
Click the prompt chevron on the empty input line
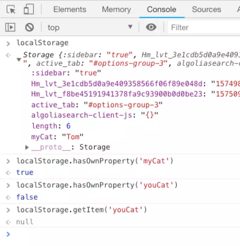click(x=8, y=234)
